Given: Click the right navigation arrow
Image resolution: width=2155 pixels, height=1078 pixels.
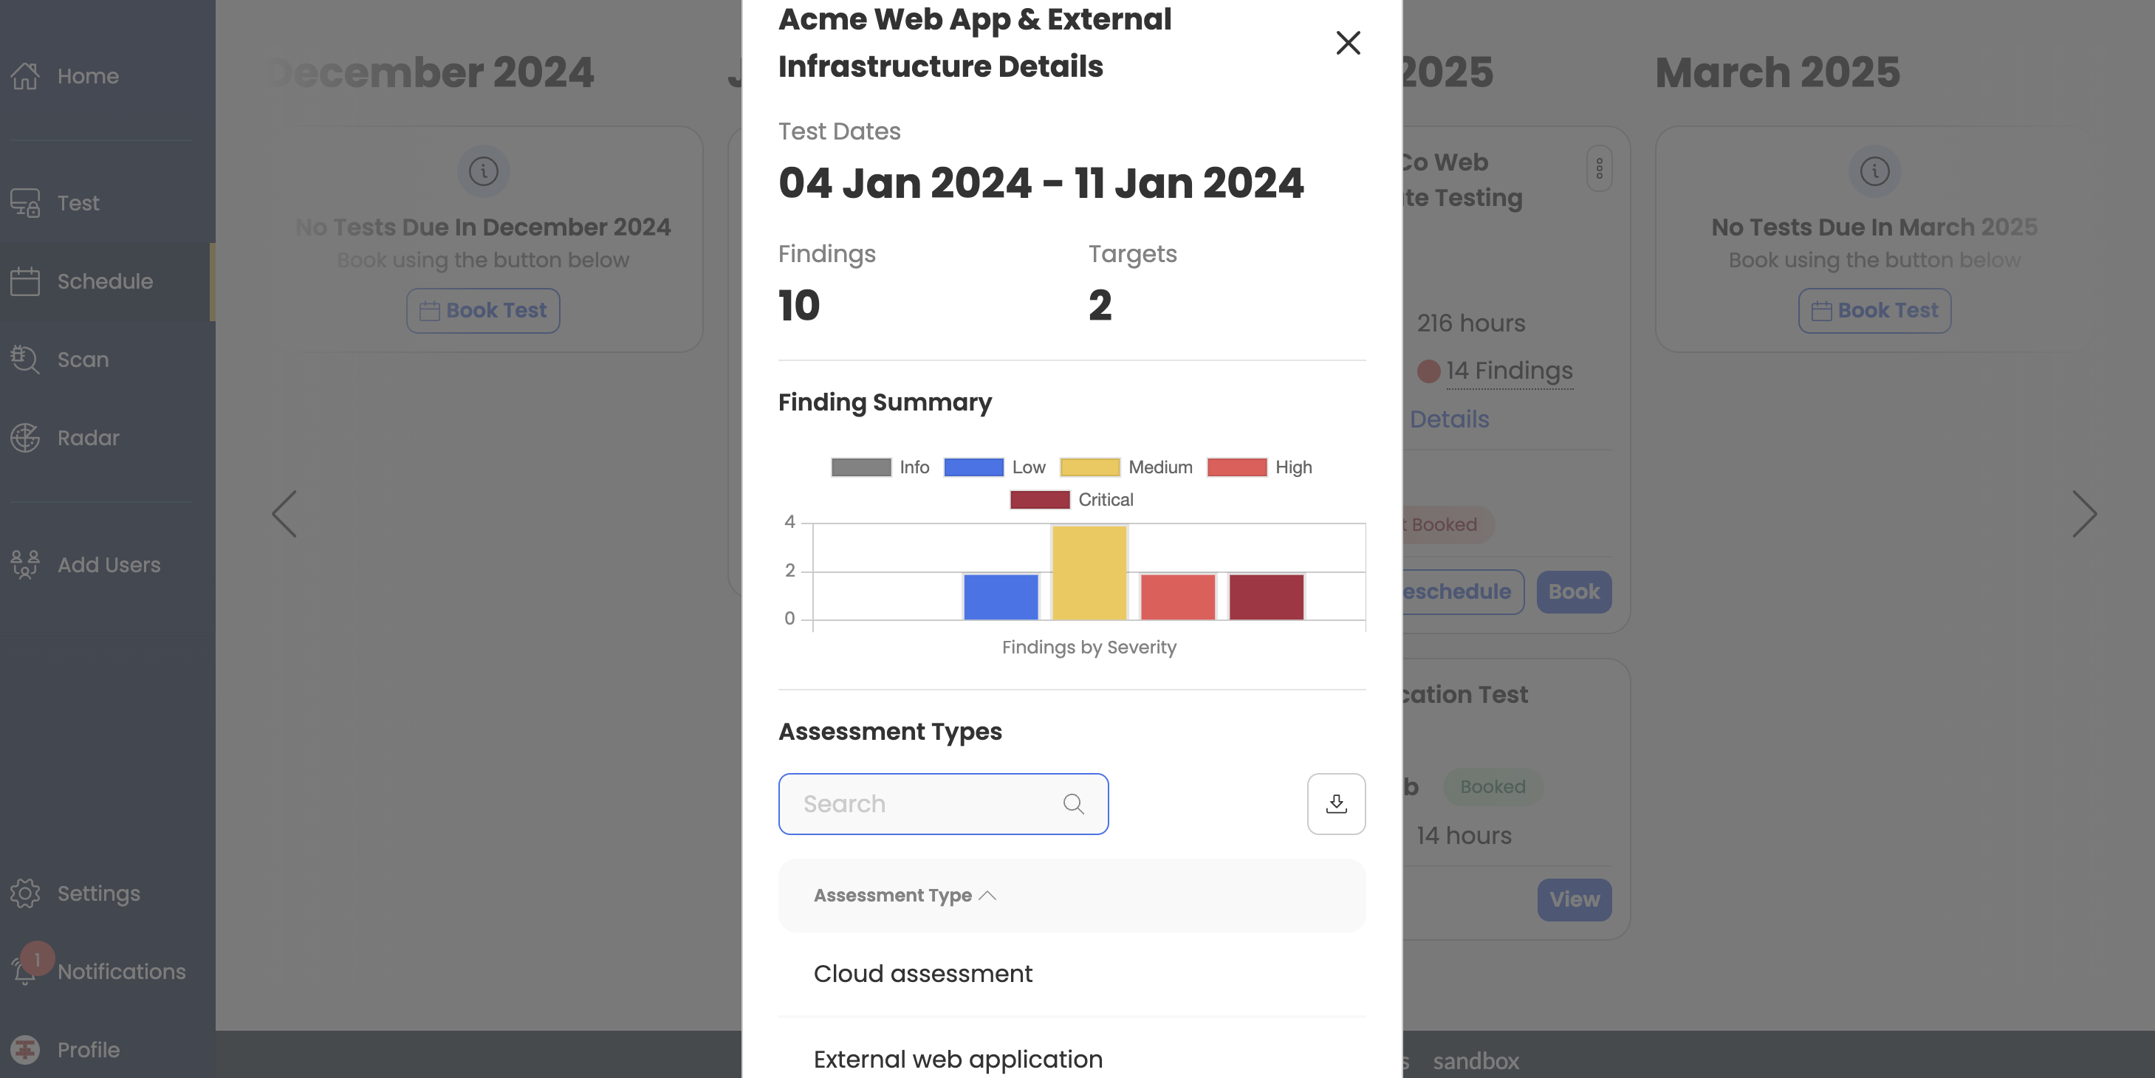Looking at the screenshot, I should pos(2085,513).
